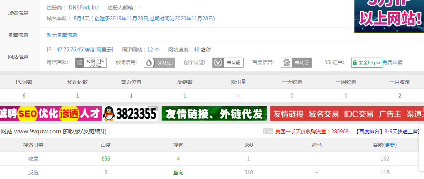Click the 免费申请 SSL link

tap(392, 62)
